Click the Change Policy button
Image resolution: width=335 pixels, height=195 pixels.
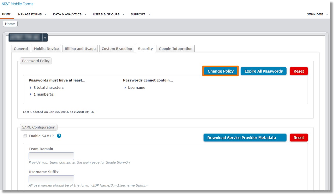pyautogui.click(x=220, y=71)
